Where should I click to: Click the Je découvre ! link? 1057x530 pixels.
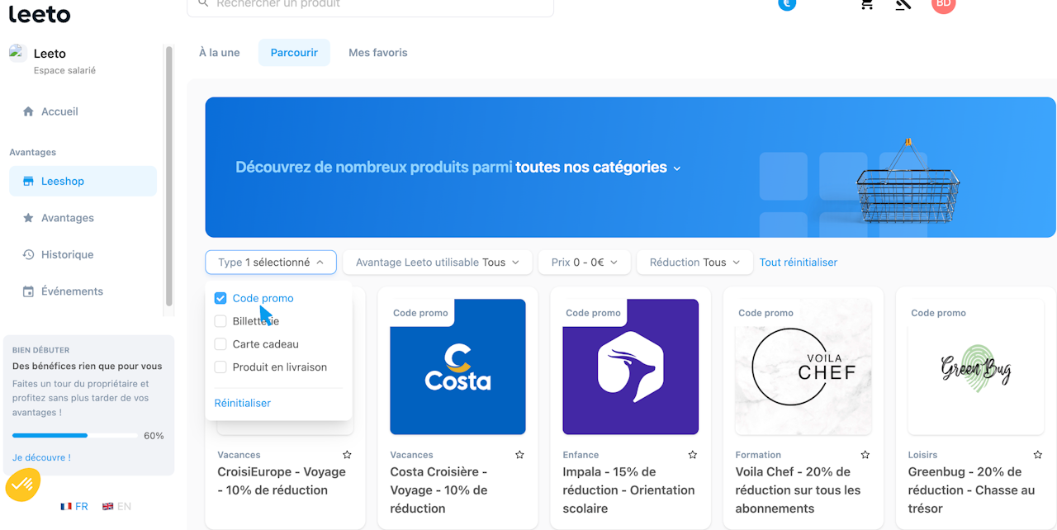(41, 457)
